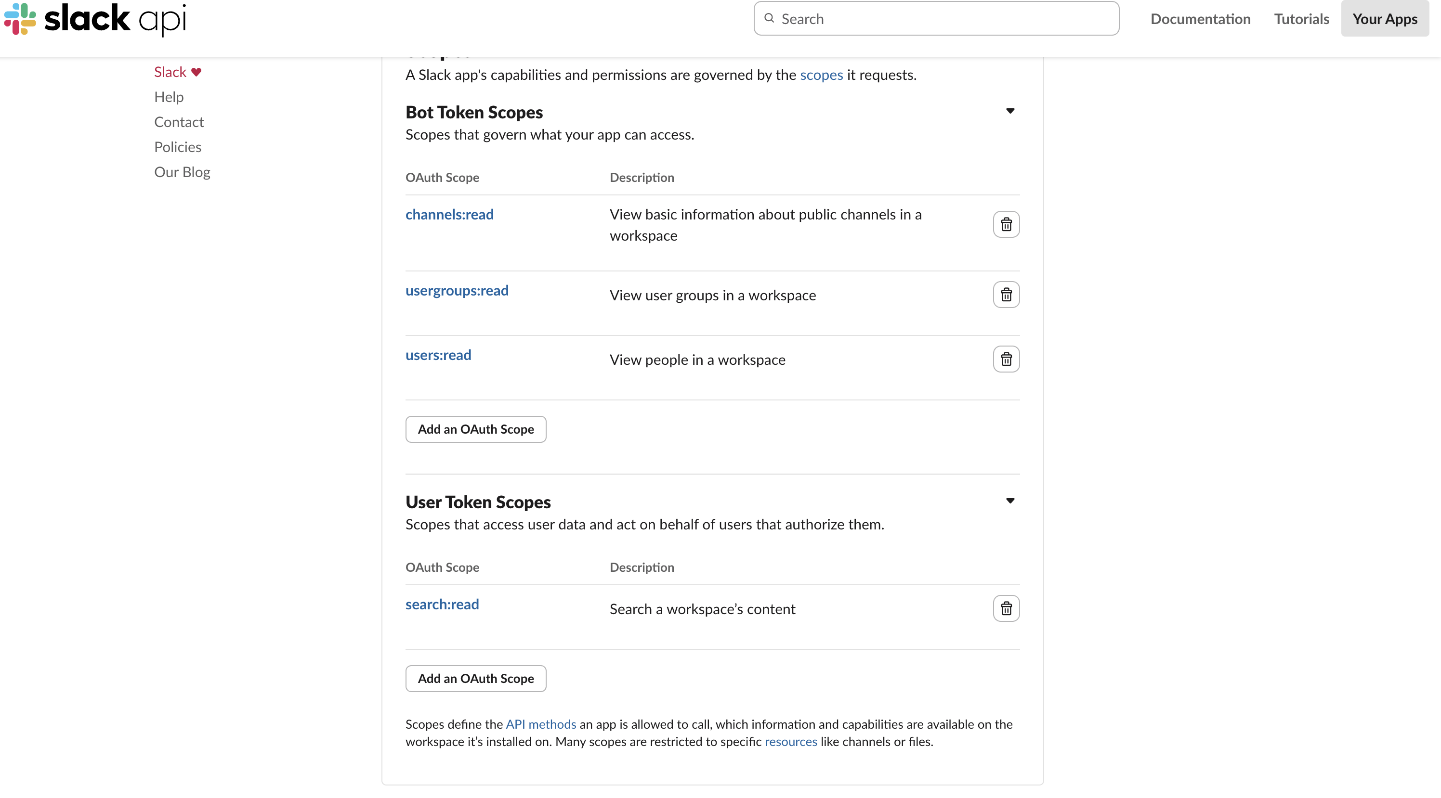
Task: Add an OAuth Scope for user tokens
Action: (475, 678)
